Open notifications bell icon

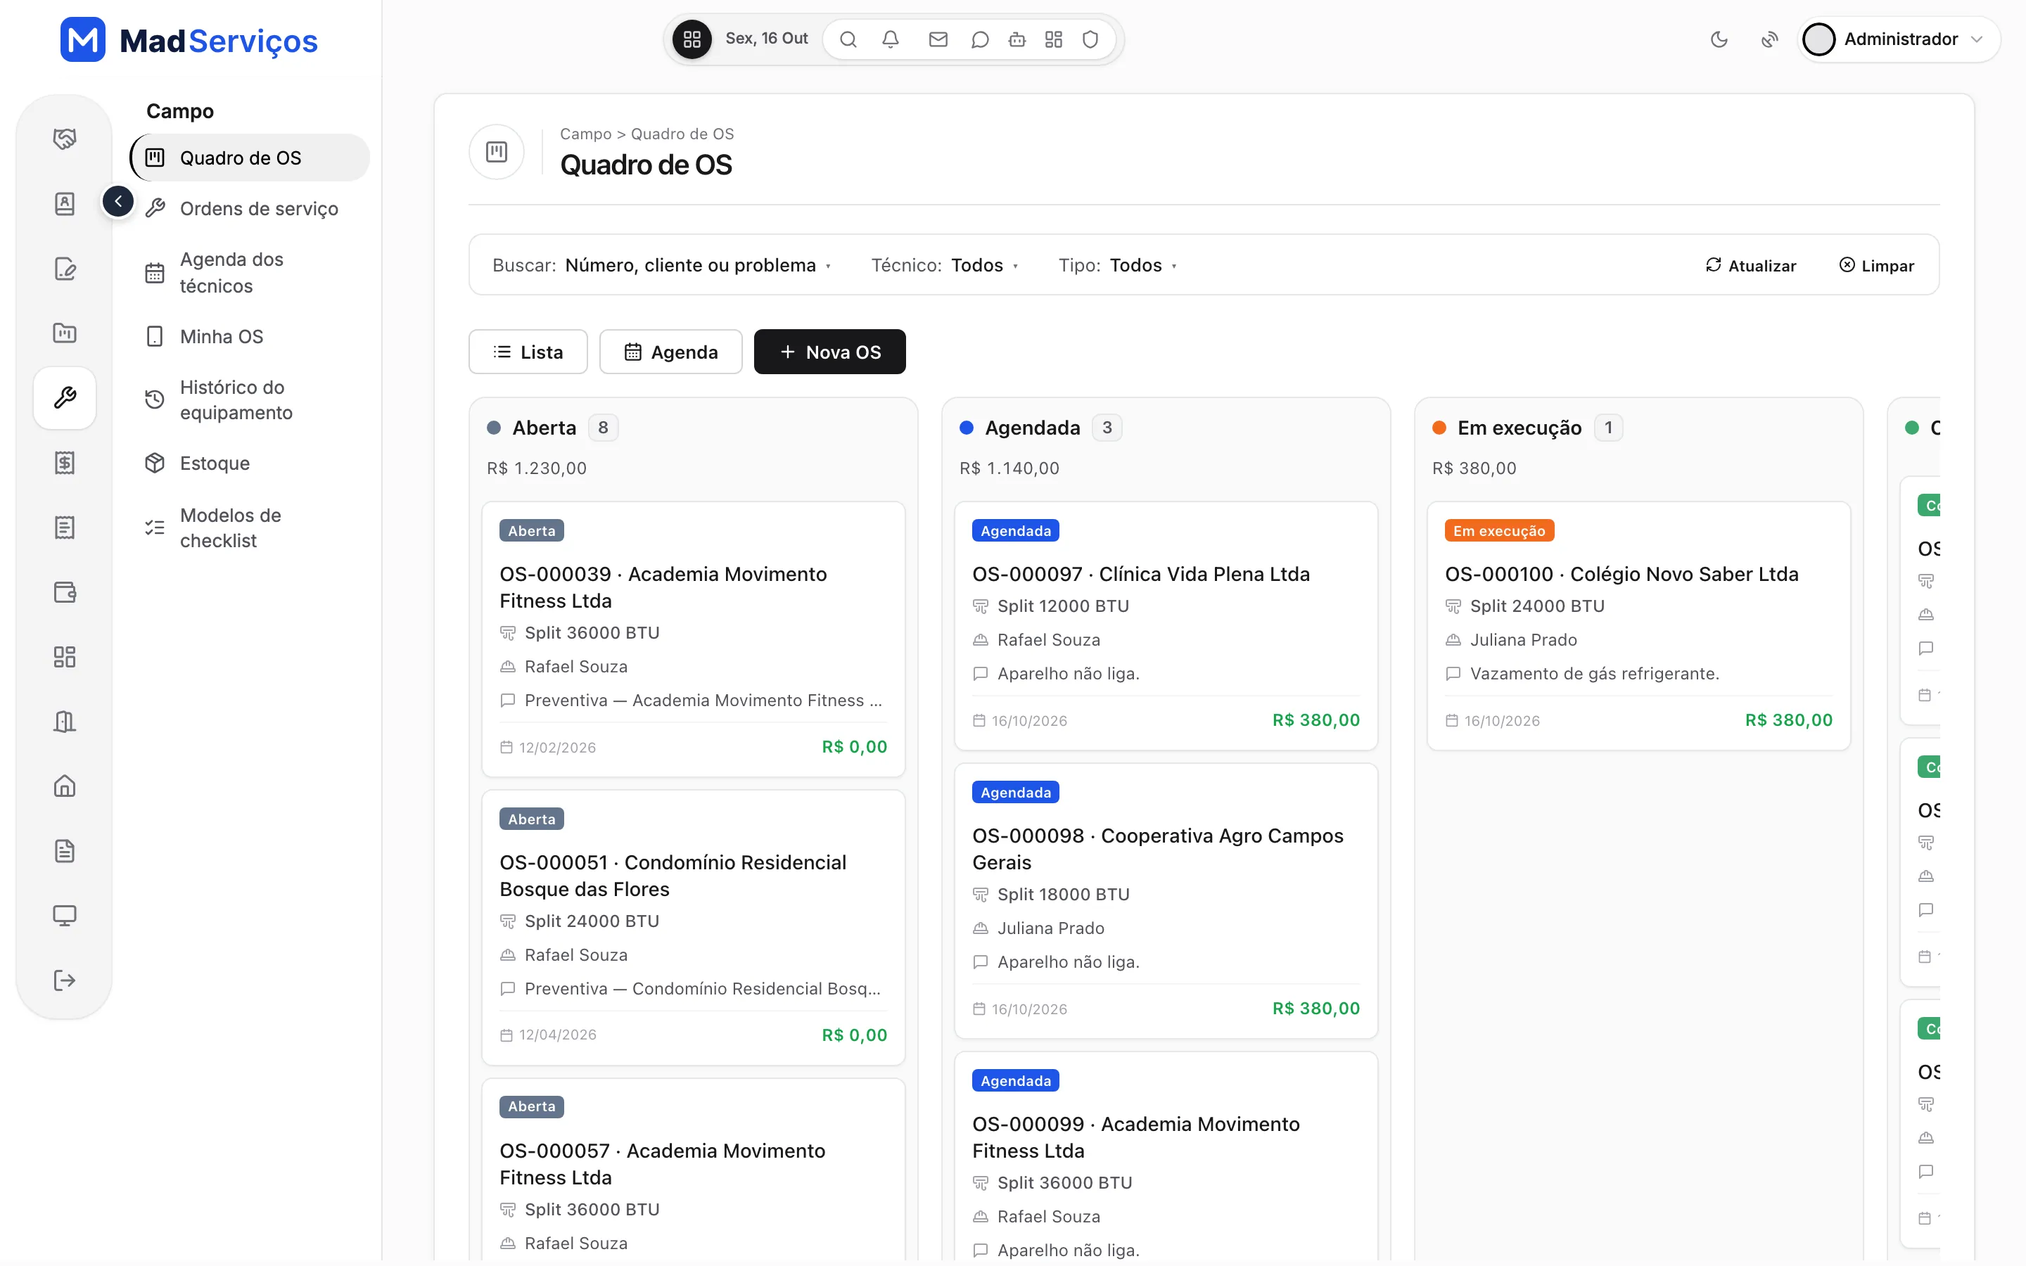coord(890,39)
